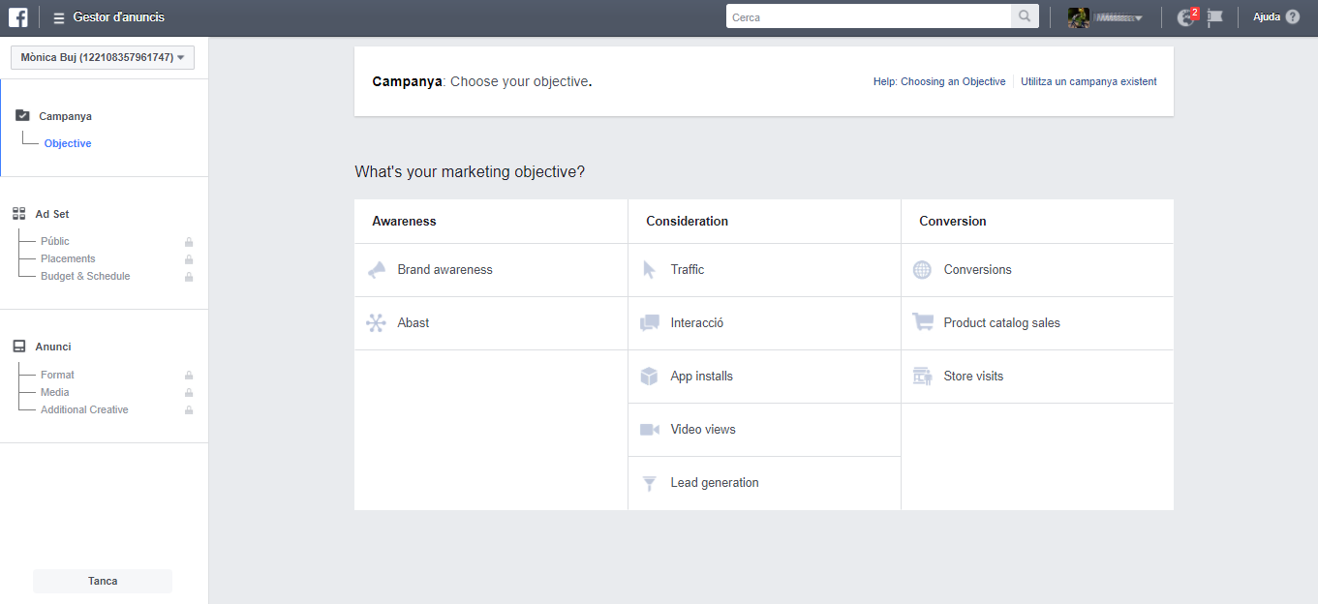Viewport: 1318px width, 604px height.
Task: Open notifications globe with red badge
Action: coord(1186,17)
